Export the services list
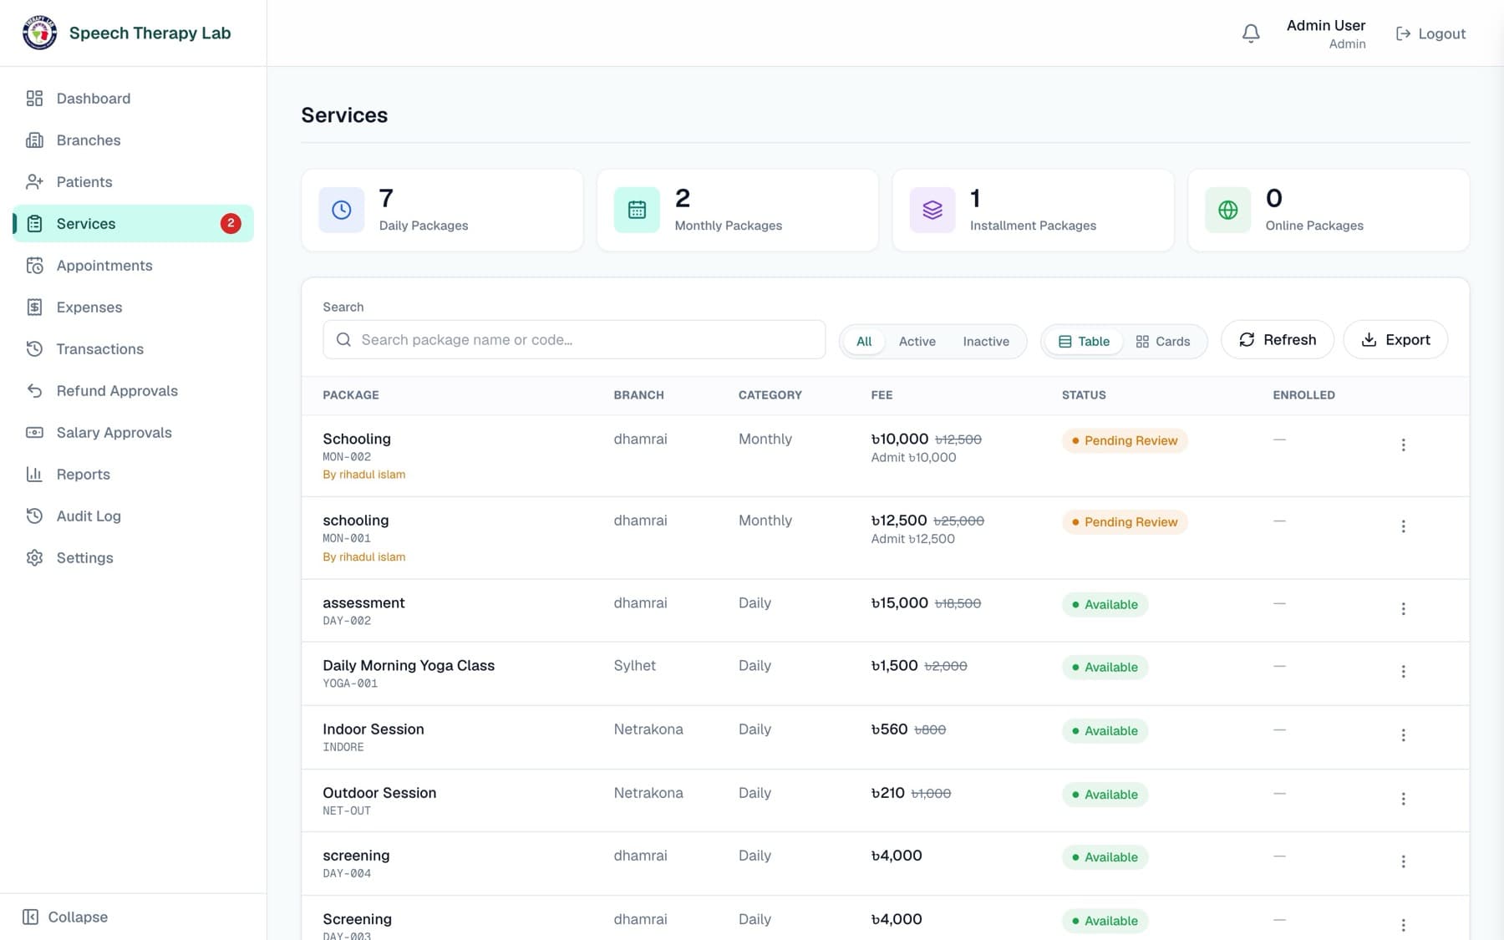This screenshot has height=940, width=1504. point(1395,340)
